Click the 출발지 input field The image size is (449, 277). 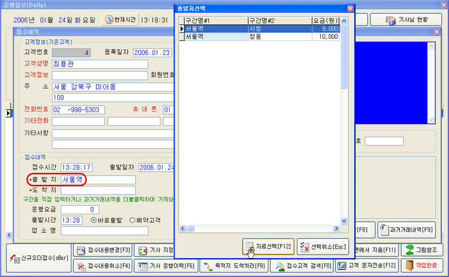coord(98,180)
